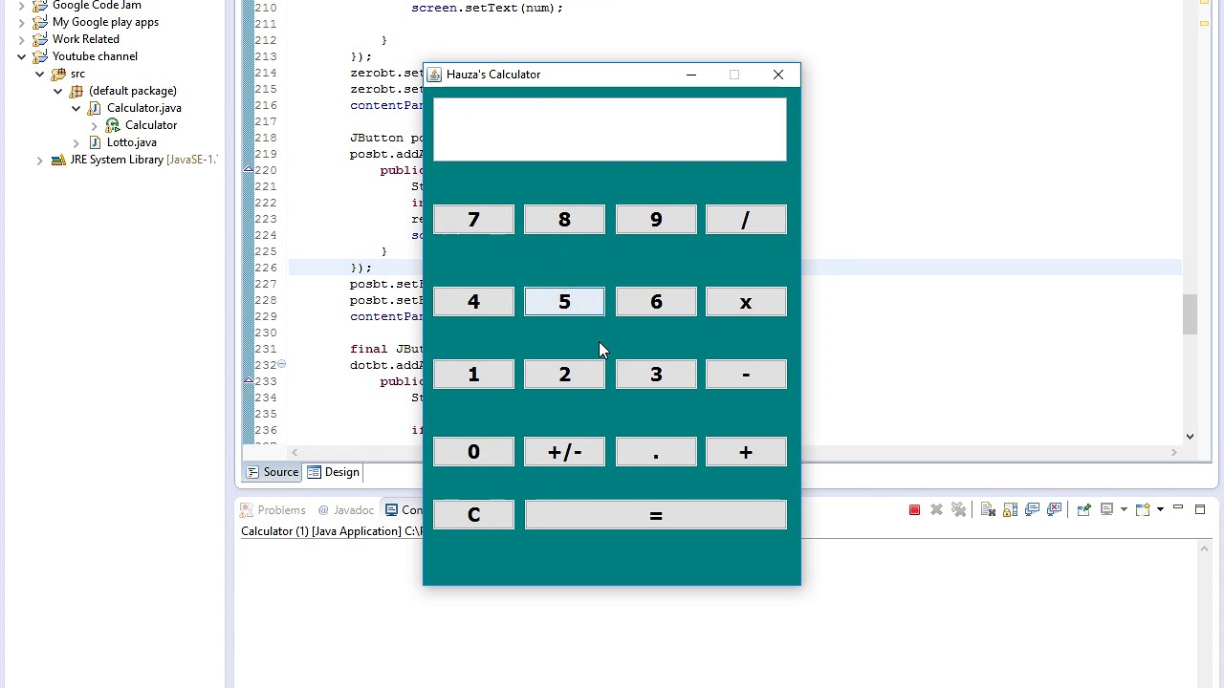Click Remove All Terminated Launches double-X icon

[959, 510]
